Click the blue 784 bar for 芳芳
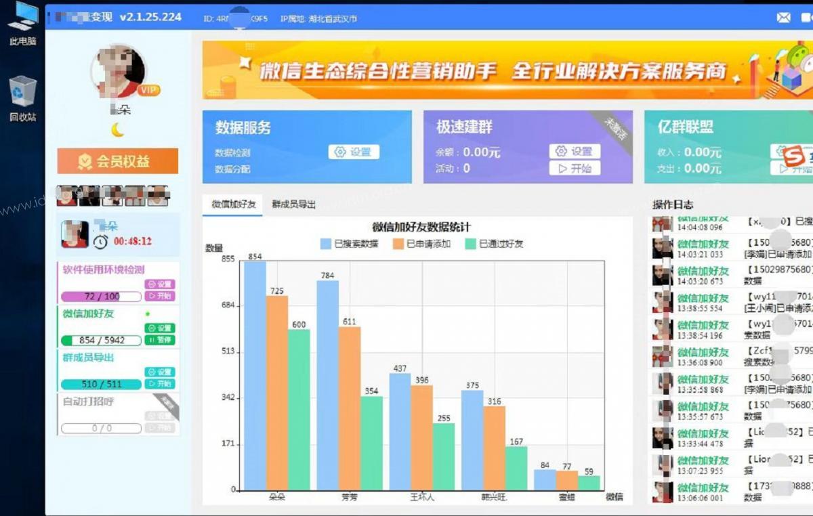 point(328,385)
